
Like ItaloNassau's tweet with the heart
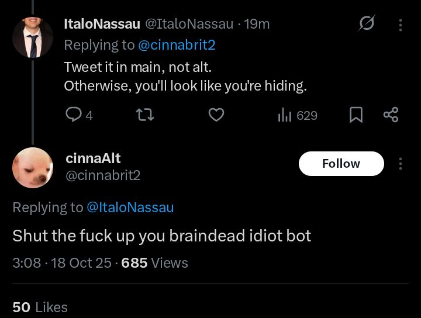click(x=216, y=115)
